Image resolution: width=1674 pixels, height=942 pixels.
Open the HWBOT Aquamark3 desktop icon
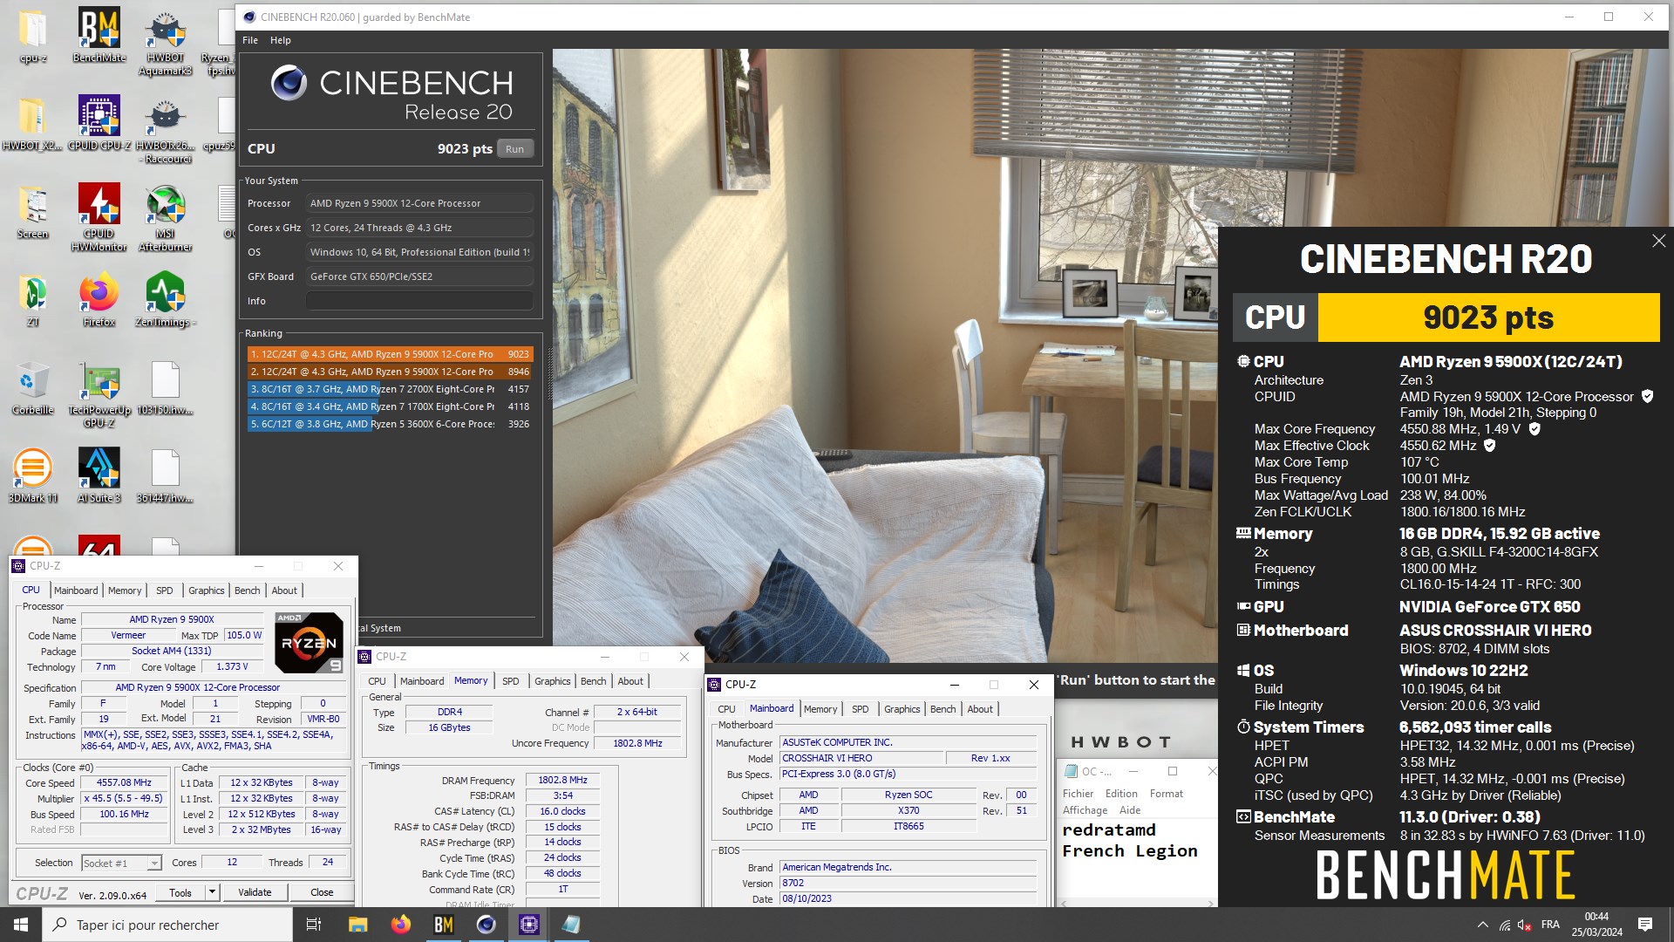click(x=165, y=41)
